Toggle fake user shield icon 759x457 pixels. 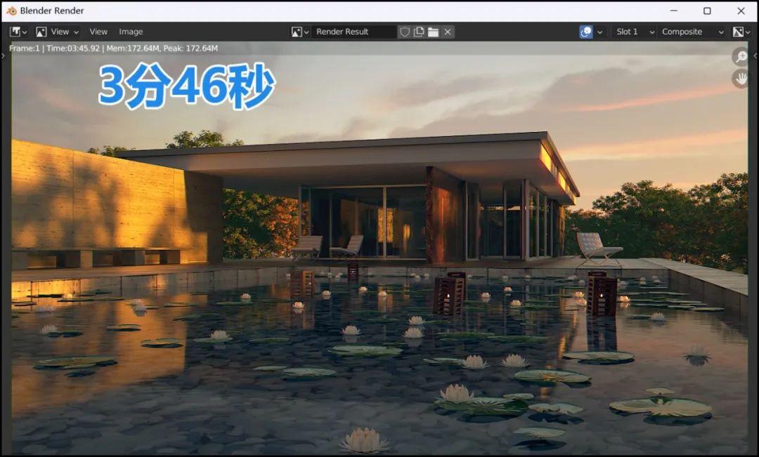405,32
